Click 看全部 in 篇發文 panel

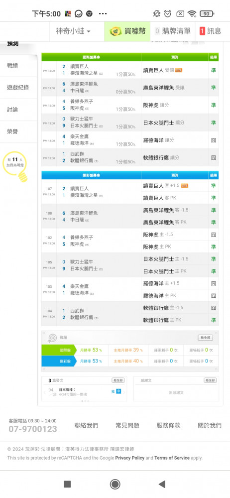click(x=118, y=380)
